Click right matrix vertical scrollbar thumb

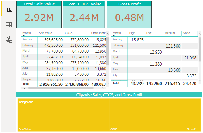pos(200,50)
